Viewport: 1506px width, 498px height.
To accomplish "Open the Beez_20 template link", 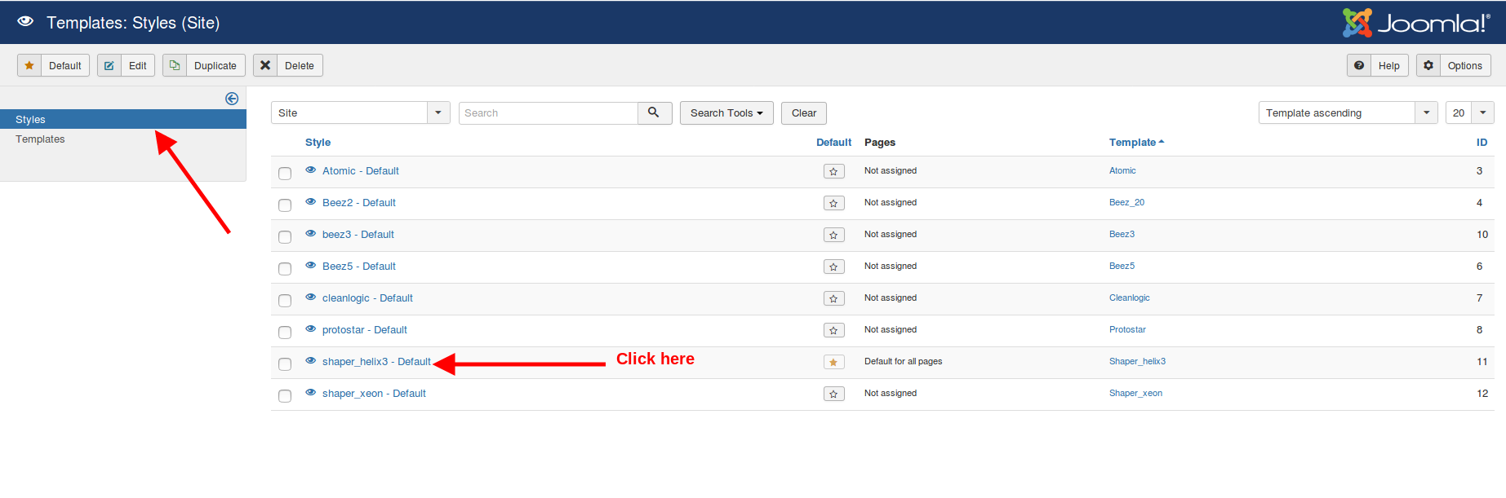I will point(1126,202).
